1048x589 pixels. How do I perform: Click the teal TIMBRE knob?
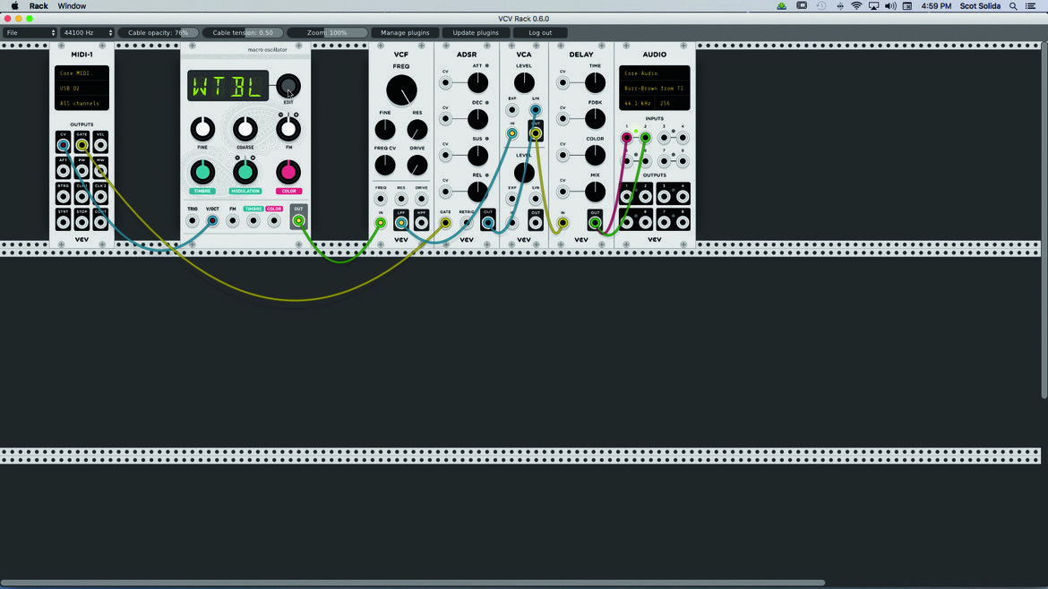click(x=202, y=172)
